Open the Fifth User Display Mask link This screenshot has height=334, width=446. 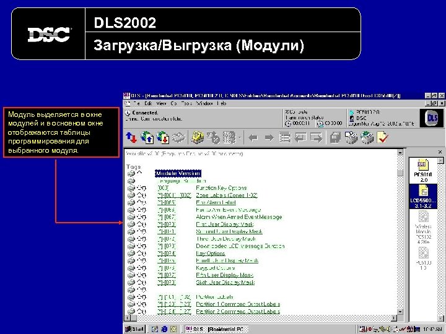tap(224, 275)
